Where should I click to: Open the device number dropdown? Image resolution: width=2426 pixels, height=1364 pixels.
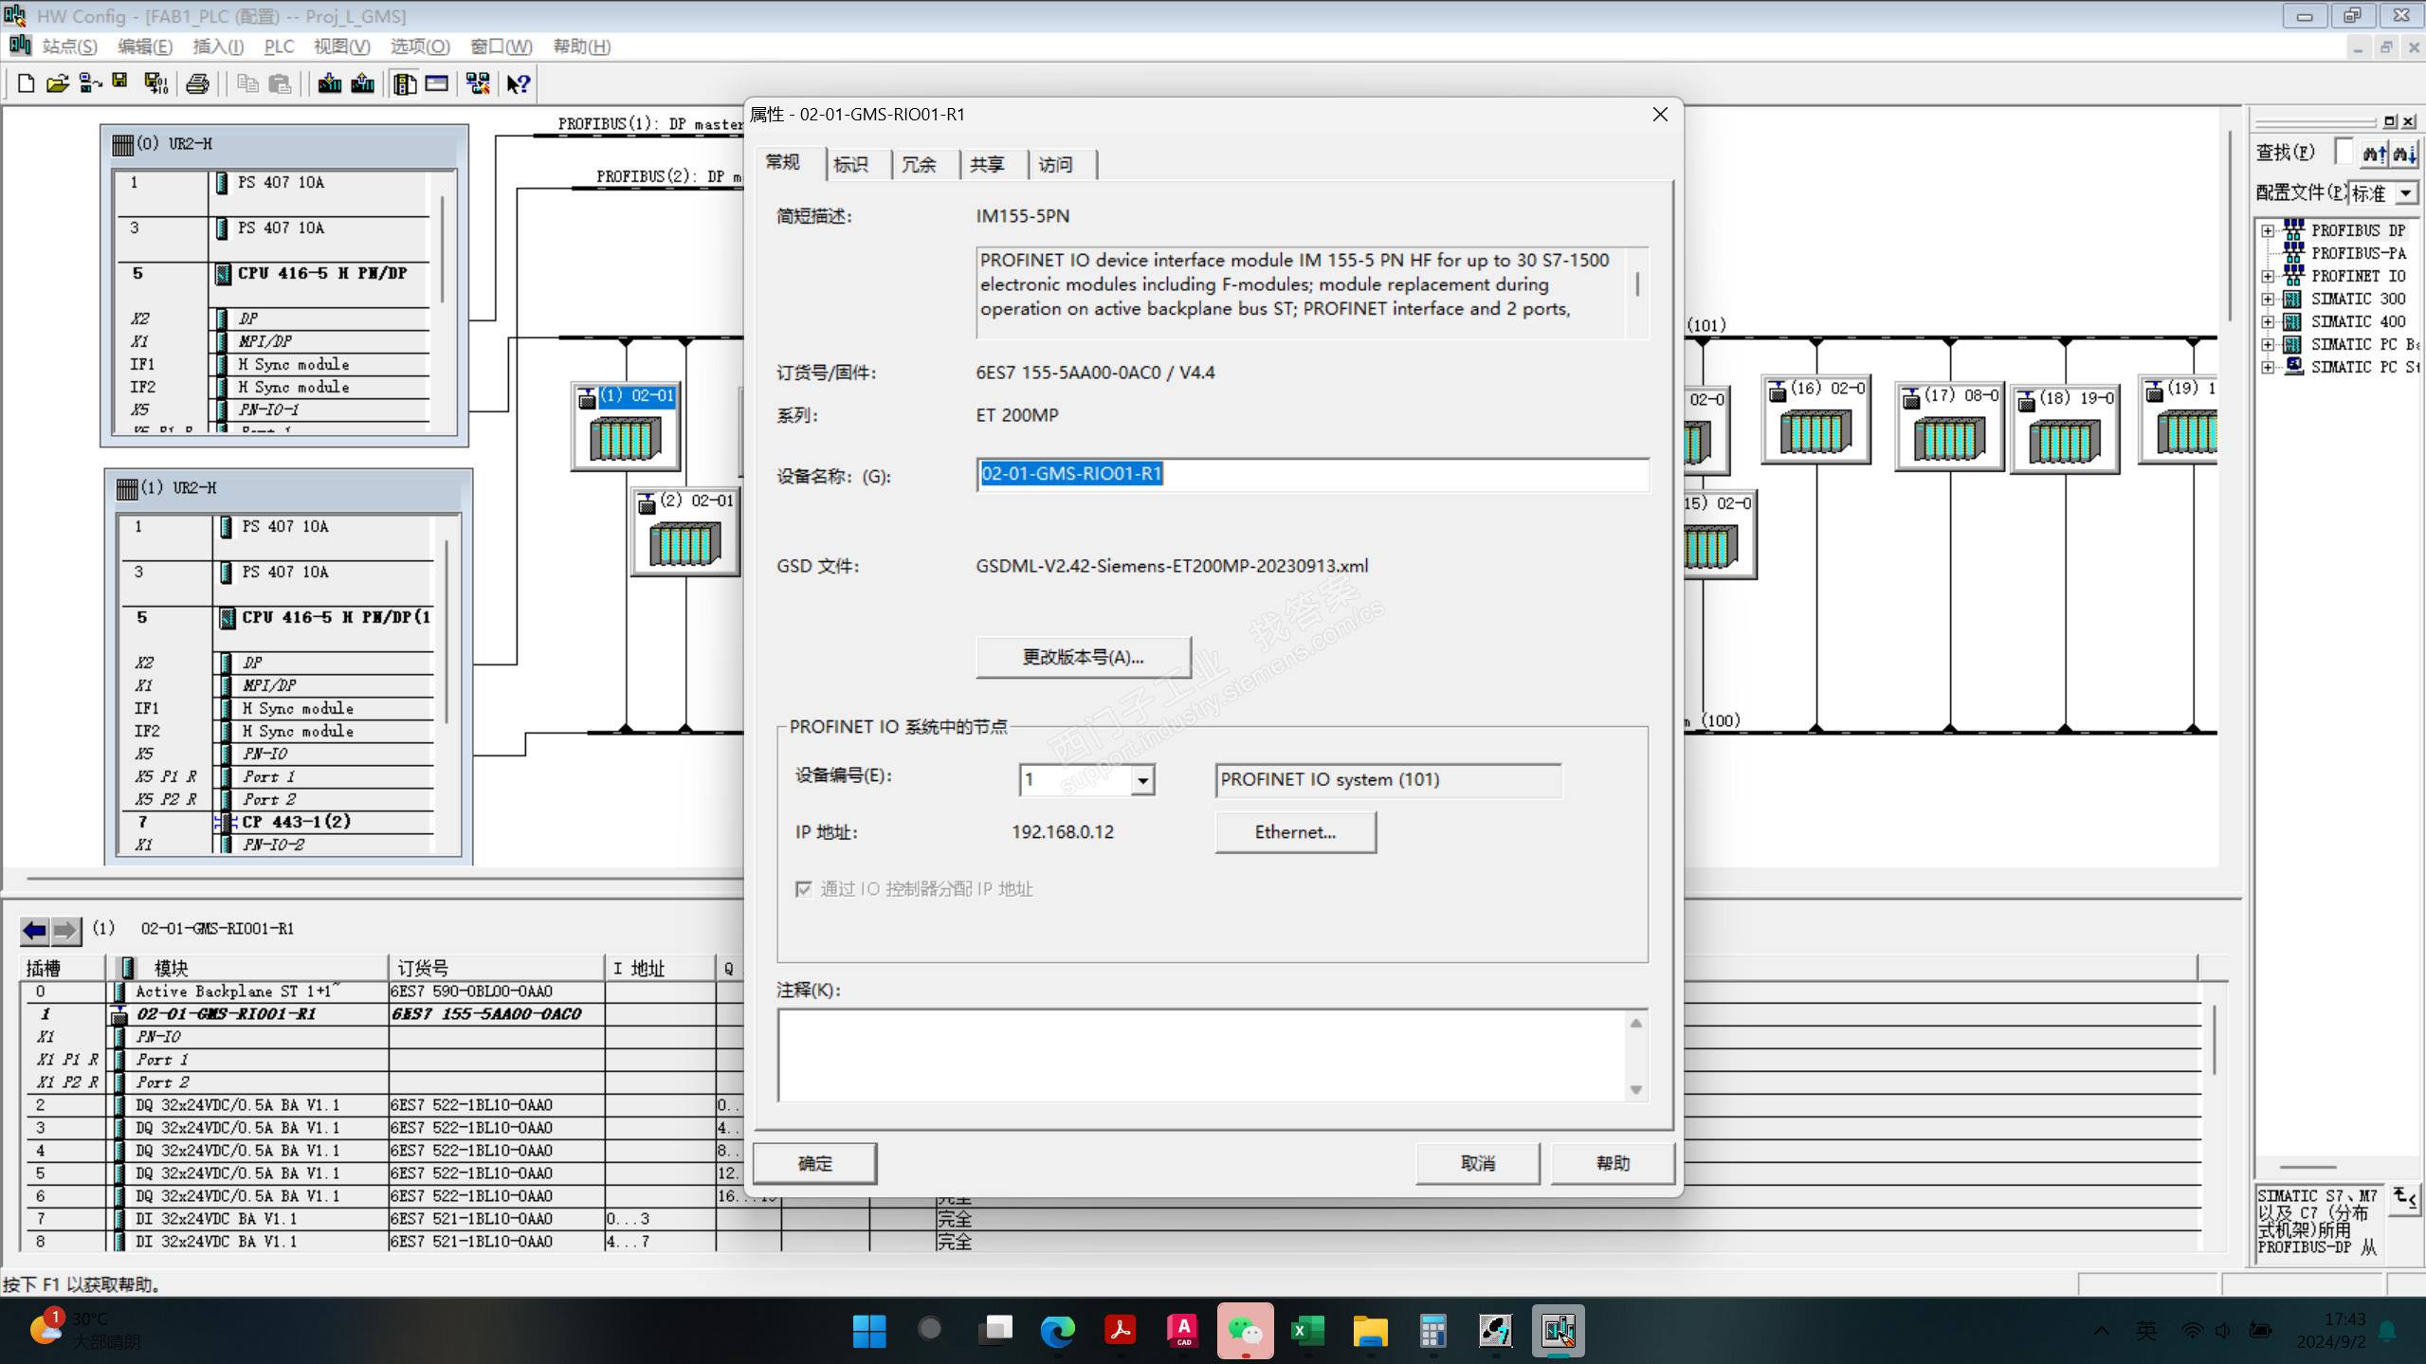(1142, 780)
